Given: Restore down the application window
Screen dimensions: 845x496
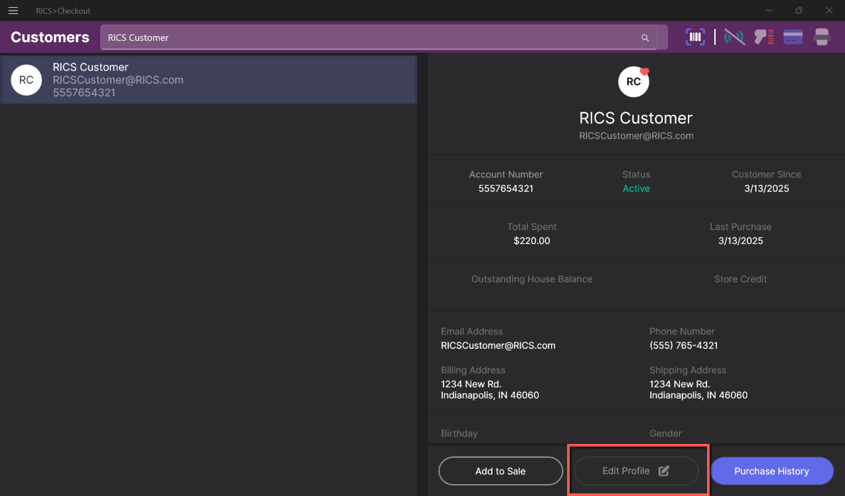Looking at the screenshot, I should click(x=799, y=11).
